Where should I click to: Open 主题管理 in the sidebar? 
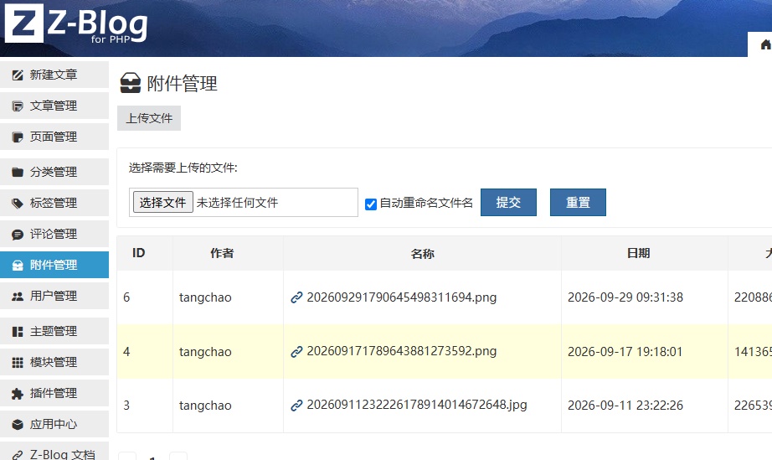[x=54, y=332]
